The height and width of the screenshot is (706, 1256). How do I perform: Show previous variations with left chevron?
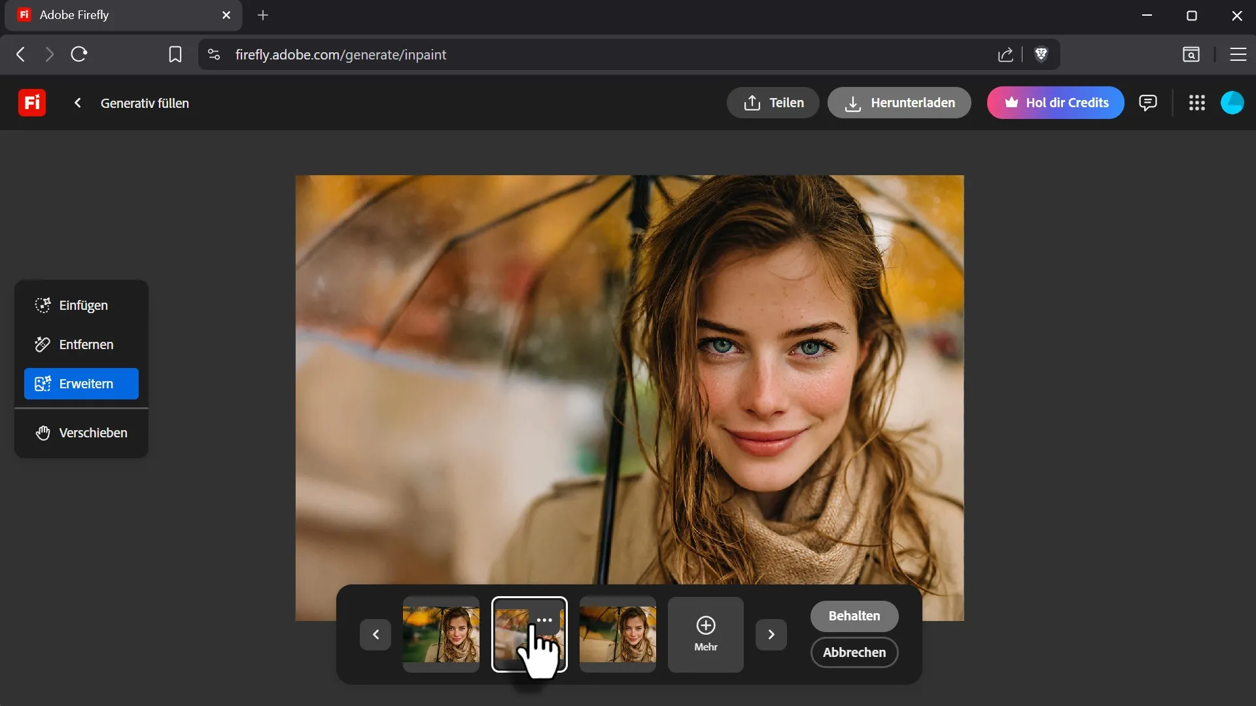[375, 634]
